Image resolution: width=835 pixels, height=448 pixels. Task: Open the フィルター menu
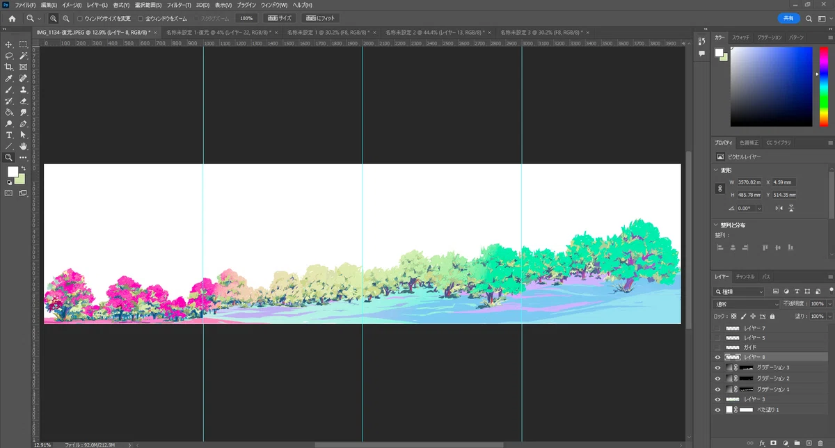click(x=179, y=5)
